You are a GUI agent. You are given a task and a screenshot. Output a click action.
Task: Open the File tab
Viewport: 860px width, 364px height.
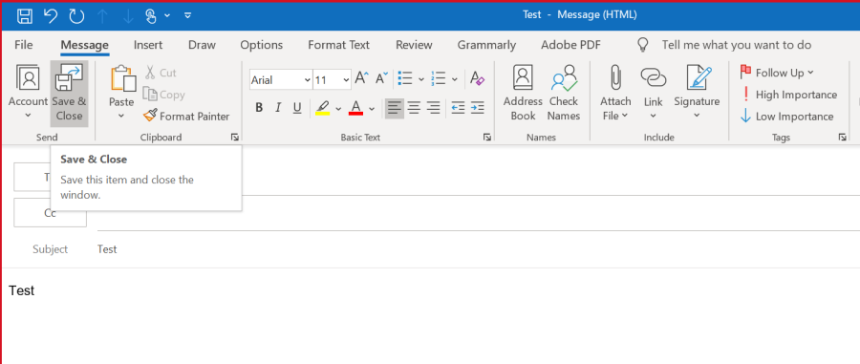(x=24, y=45)
